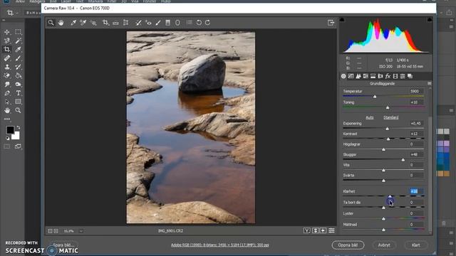Select the Targeted Adjustment tool

click(x=93, y=23)
